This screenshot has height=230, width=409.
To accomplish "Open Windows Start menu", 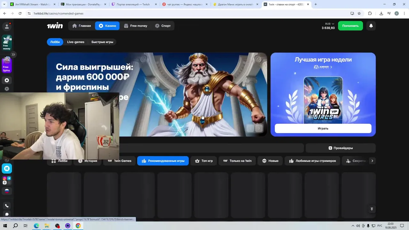I will coord(5,226).
